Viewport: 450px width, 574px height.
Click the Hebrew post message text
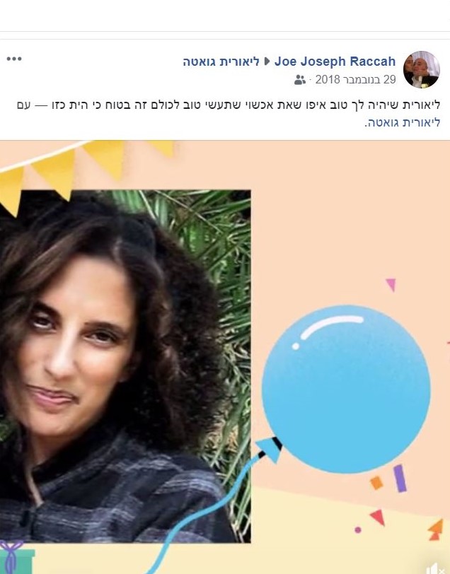pos(229,113)
